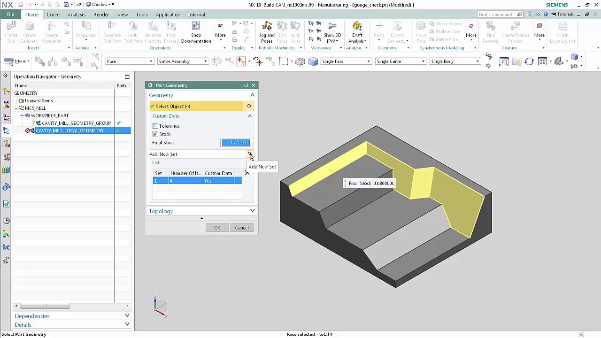Select CAVITY_MILL_GEOMETRY_GROUP tree item
This screenshot has width=601, height=338.
76,123
